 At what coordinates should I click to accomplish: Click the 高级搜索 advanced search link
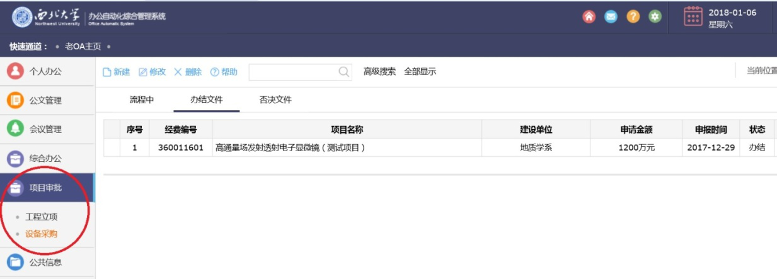pyautogui.click(x=379, y=72)
